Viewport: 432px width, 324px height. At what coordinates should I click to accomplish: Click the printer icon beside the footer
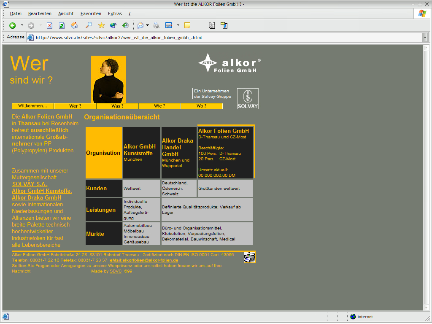pyautogui.click(x=250, y=257)
